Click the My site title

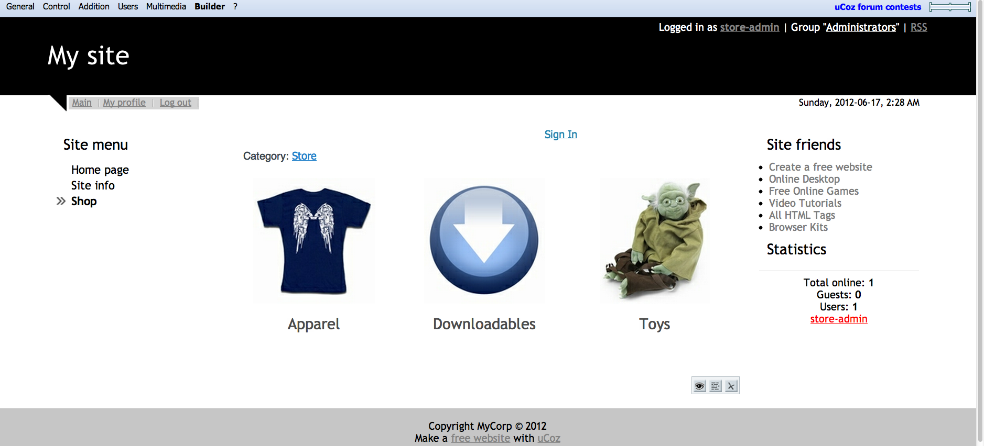[x=88, y=56]
